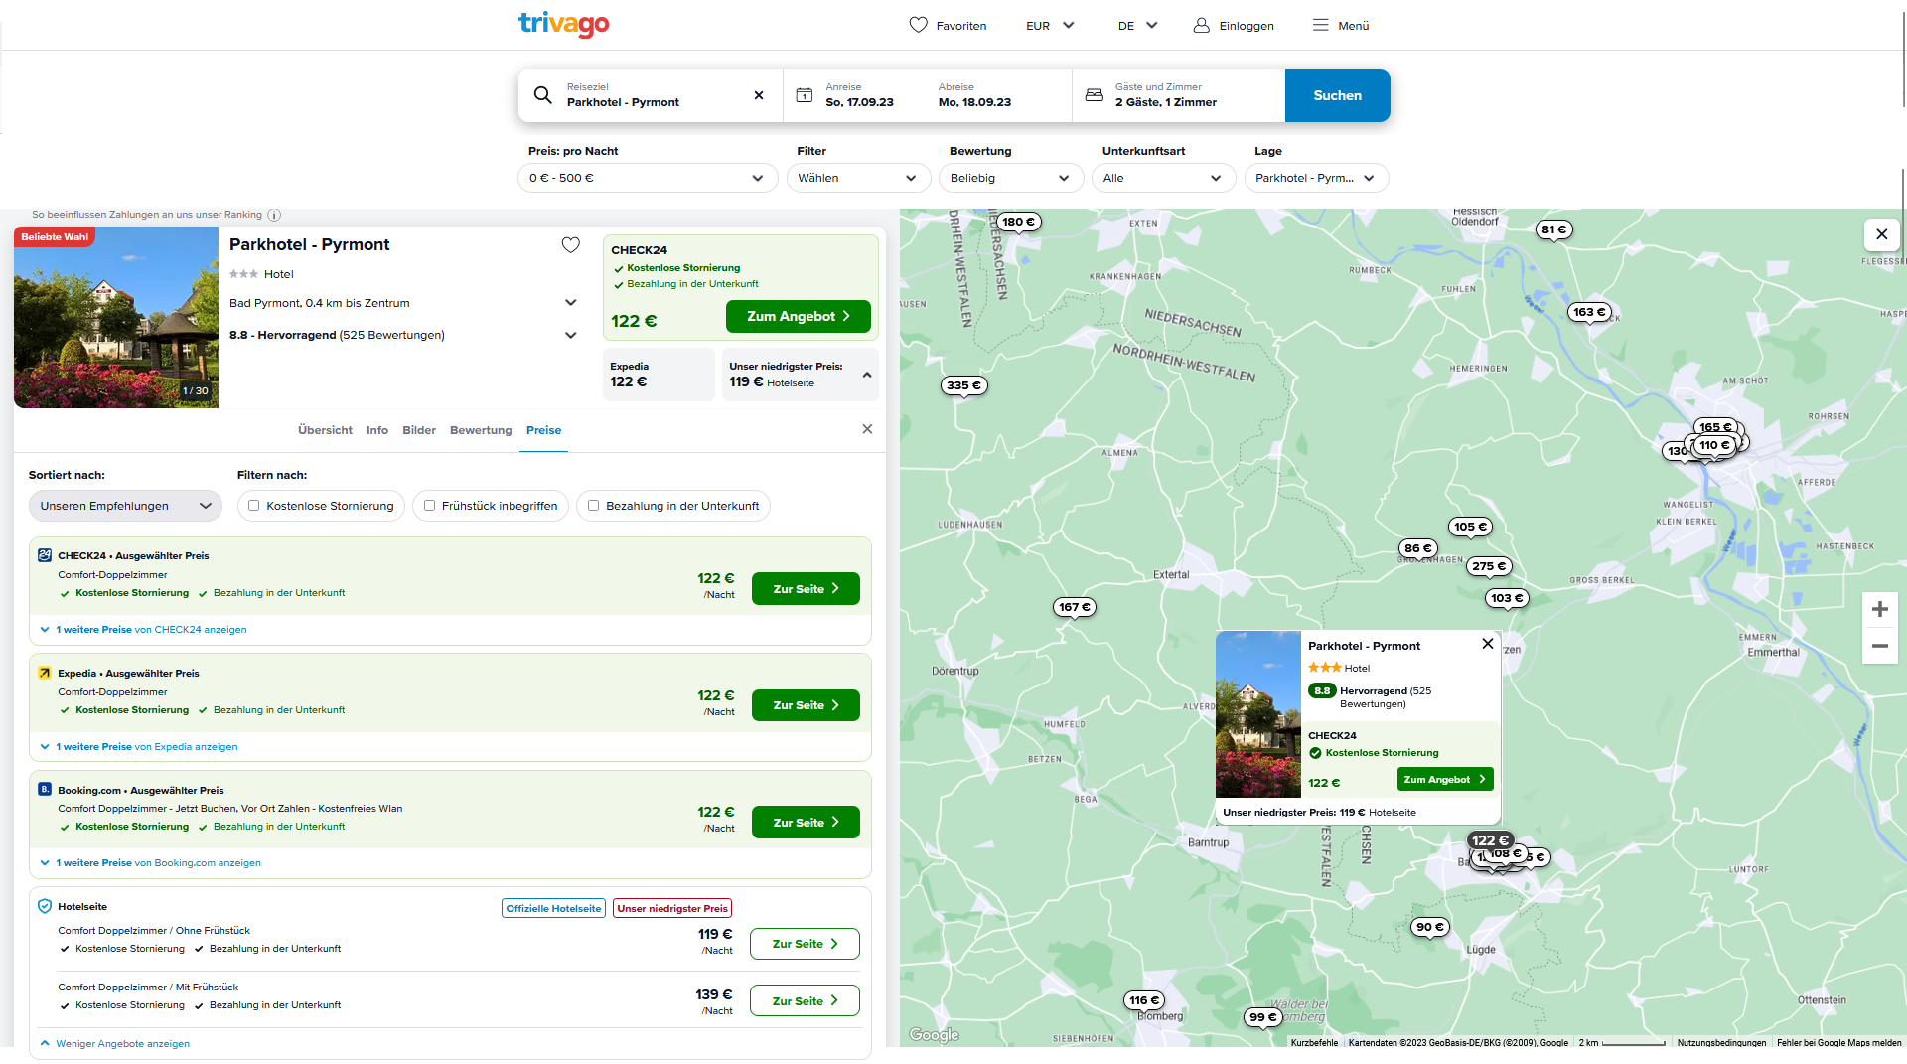Select the 116 € map price marker
The image size is (1907, 1064).
coord(1144,1000)
